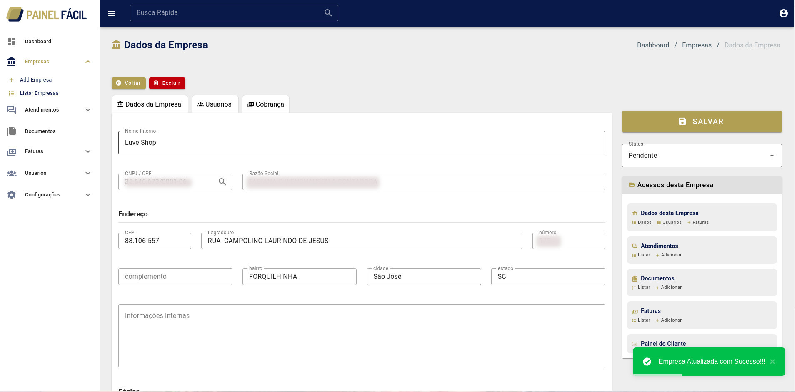
Task: Open Dashboard in the sidebar
Action: pos(38,42)
